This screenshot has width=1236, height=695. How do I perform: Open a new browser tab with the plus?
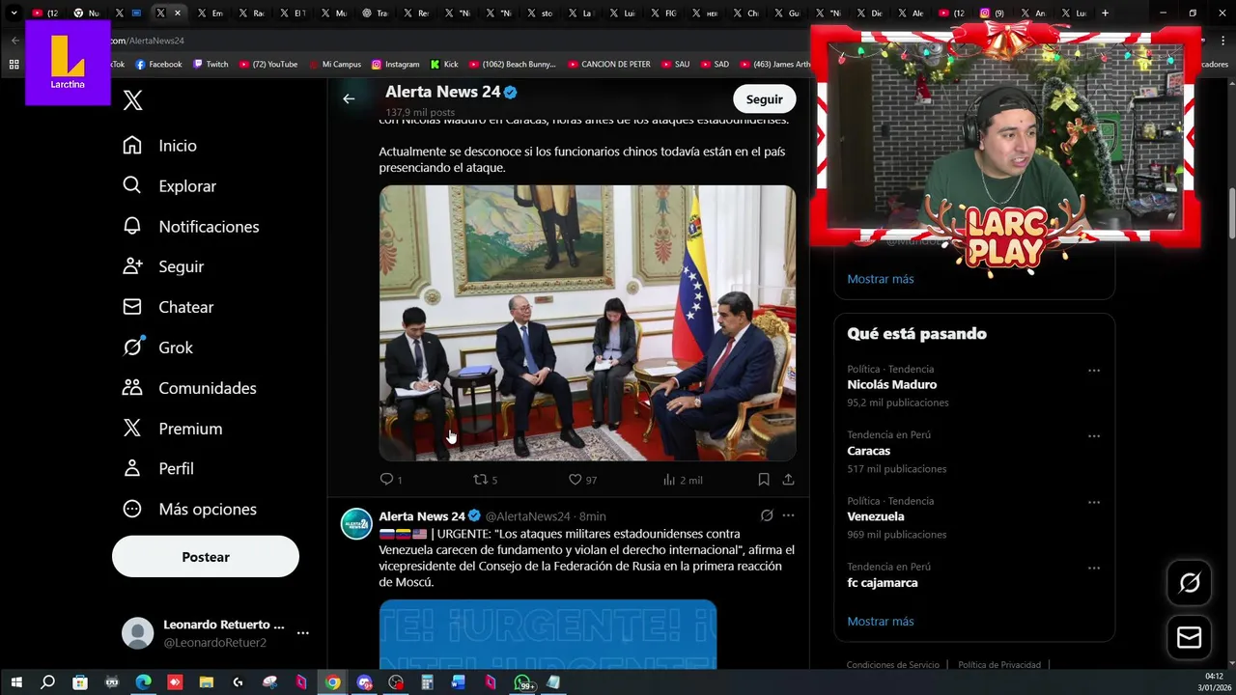coord(1106,13)
